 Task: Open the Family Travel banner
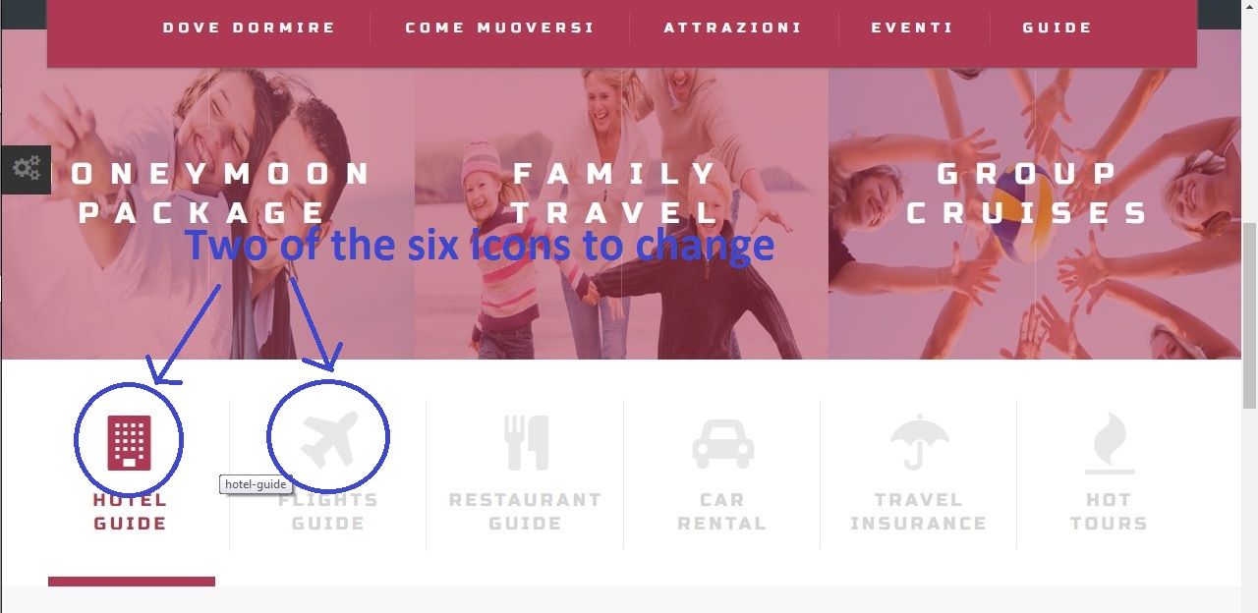pos(621,214)
